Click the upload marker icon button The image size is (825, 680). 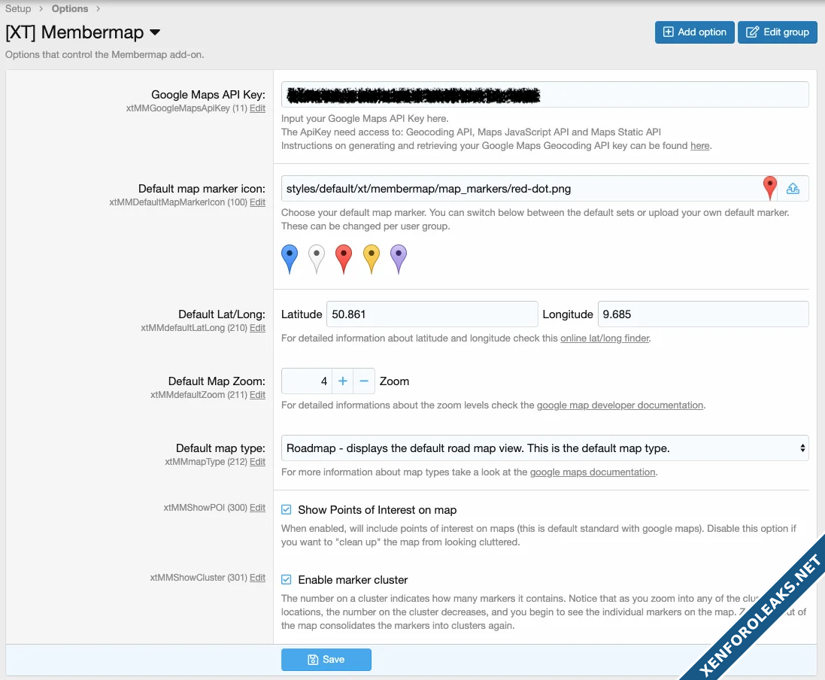point(793,189)
